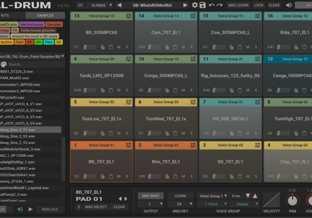Mute pad 1 BD_707_EL1
Screen dimensions: 312x218
click(x=119, y=176)
